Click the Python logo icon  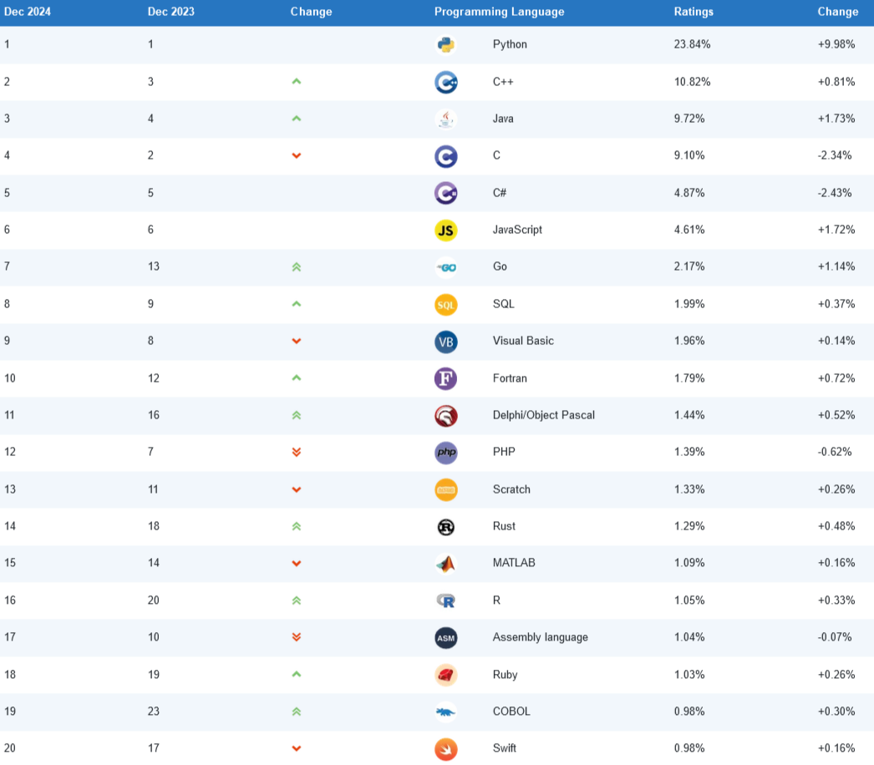tap(446, 45)
